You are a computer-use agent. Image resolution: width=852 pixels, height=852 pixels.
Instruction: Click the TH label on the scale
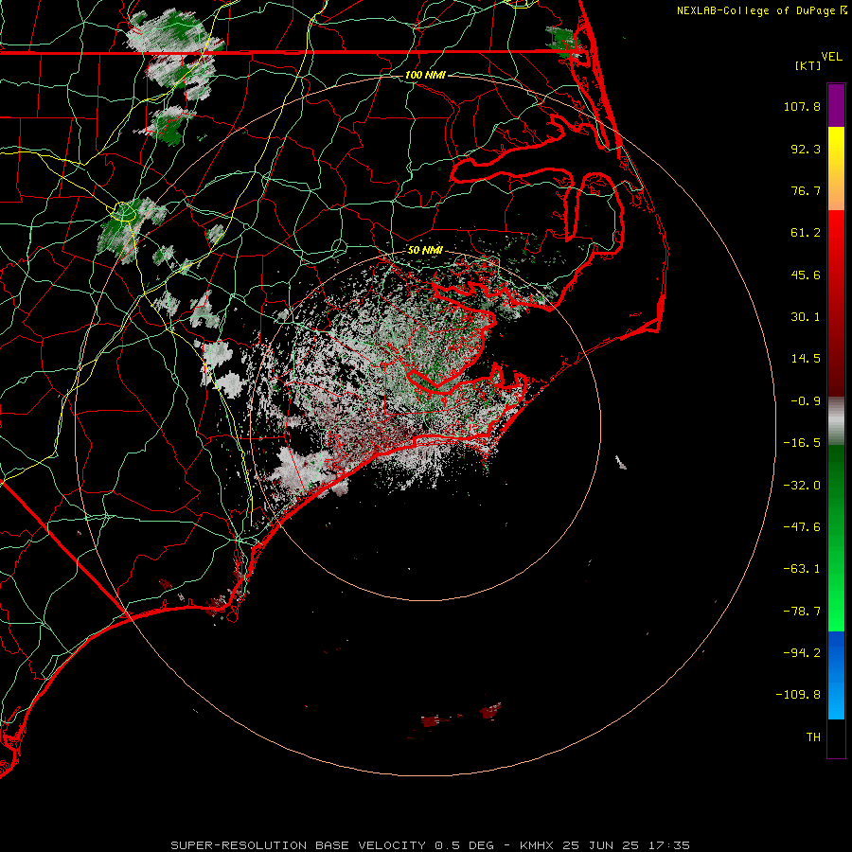[x=813, y=737]
